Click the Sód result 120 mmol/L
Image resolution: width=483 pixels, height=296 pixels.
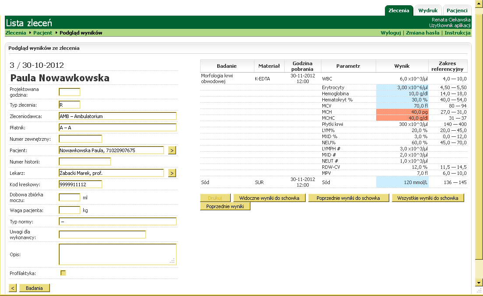coord(402,182)
